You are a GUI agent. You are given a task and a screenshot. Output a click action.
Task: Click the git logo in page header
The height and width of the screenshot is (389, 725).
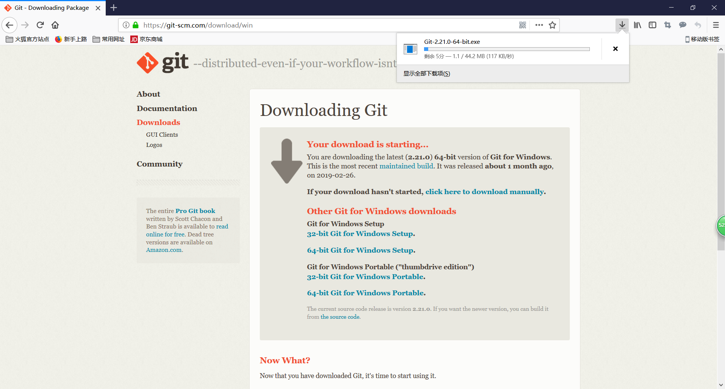(x=163, y=63)
